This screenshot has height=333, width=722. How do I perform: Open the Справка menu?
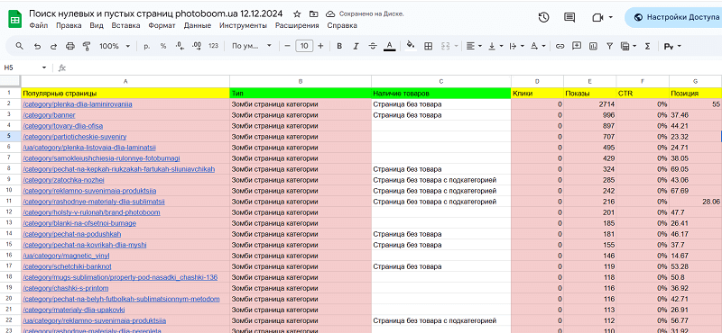click(342, 26)
